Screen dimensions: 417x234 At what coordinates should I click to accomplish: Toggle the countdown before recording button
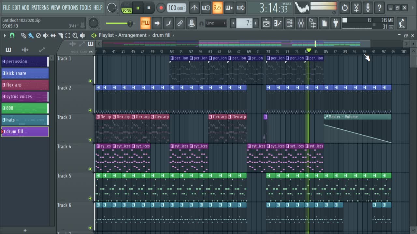[217, 7]
